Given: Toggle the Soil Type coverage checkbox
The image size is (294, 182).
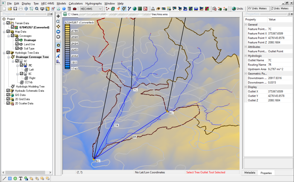Looking at the screenshot, I should [17, 48].
